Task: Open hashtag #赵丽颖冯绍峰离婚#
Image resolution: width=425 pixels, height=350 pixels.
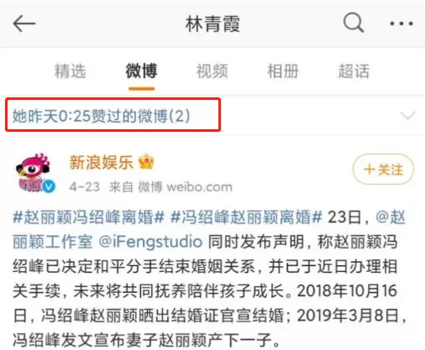Action: click(x=88, y=217)
